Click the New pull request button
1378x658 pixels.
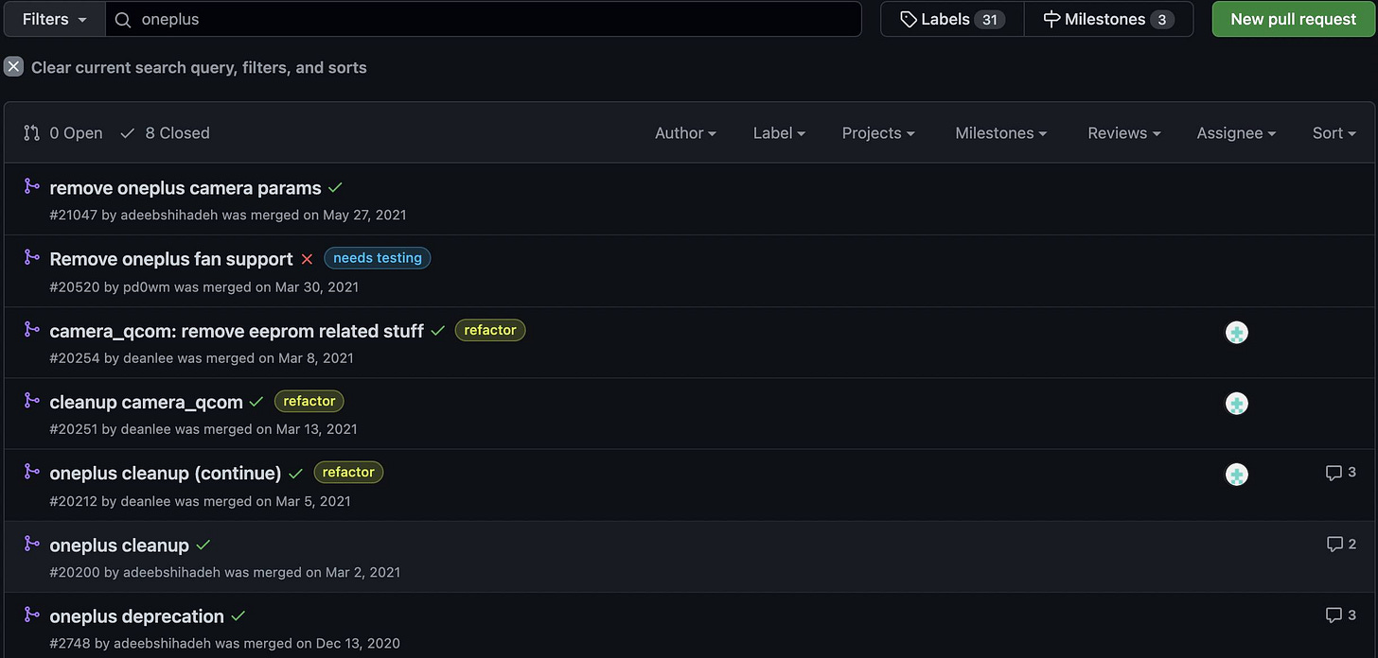[1294, 19]
